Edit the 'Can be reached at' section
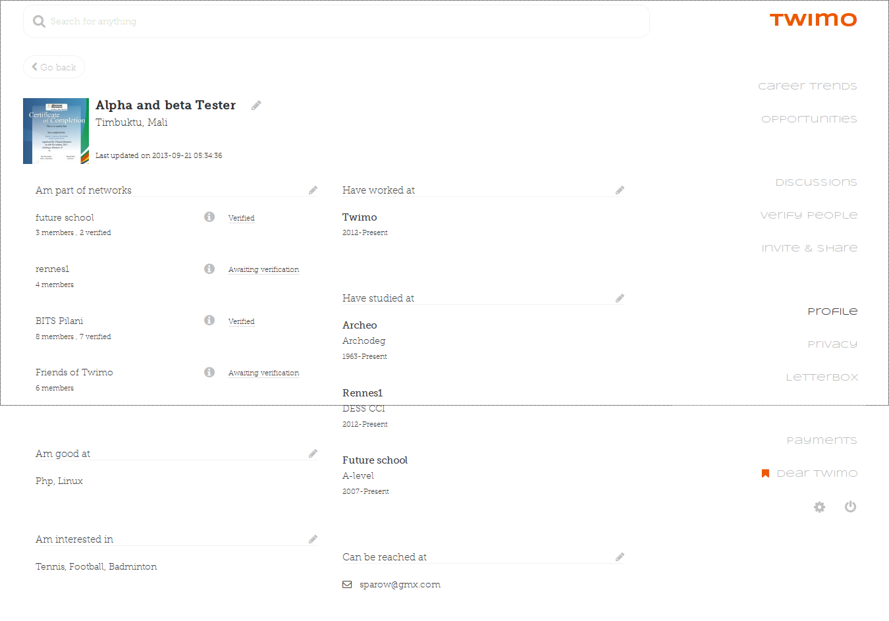889x621 pixels. pyautogui.click(x=620, y=557)
